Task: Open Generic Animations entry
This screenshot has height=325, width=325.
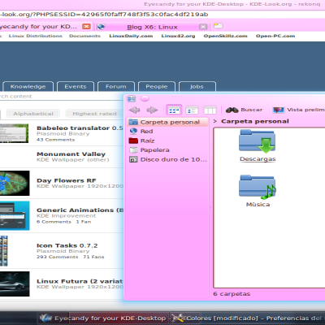Action: tap(80, 210)
